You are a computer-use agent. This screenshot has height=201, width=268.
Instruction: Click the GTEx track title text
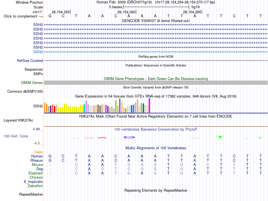pos(156,96)
